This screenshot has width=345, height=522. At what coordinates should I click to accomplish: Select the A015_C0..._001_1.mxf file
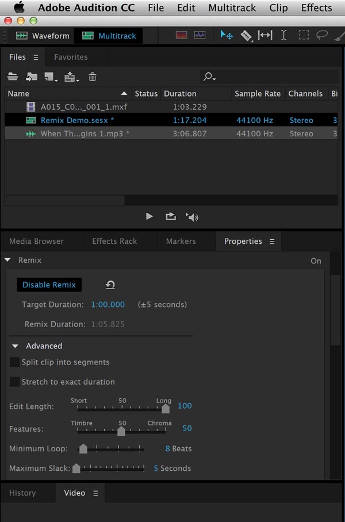(171, 107)
